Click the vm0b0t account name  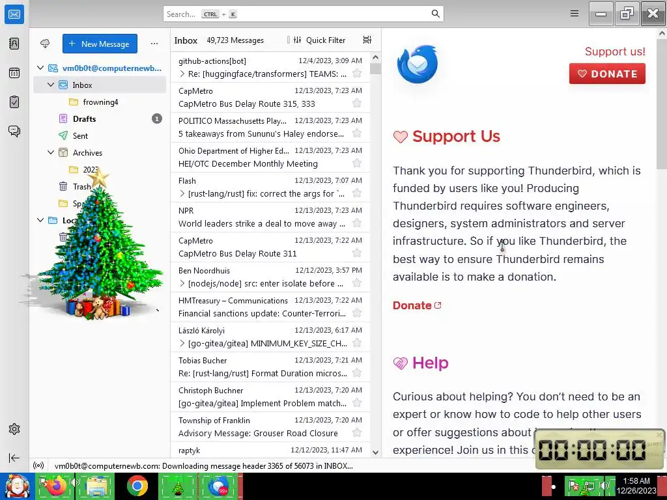tap(112, 68)
